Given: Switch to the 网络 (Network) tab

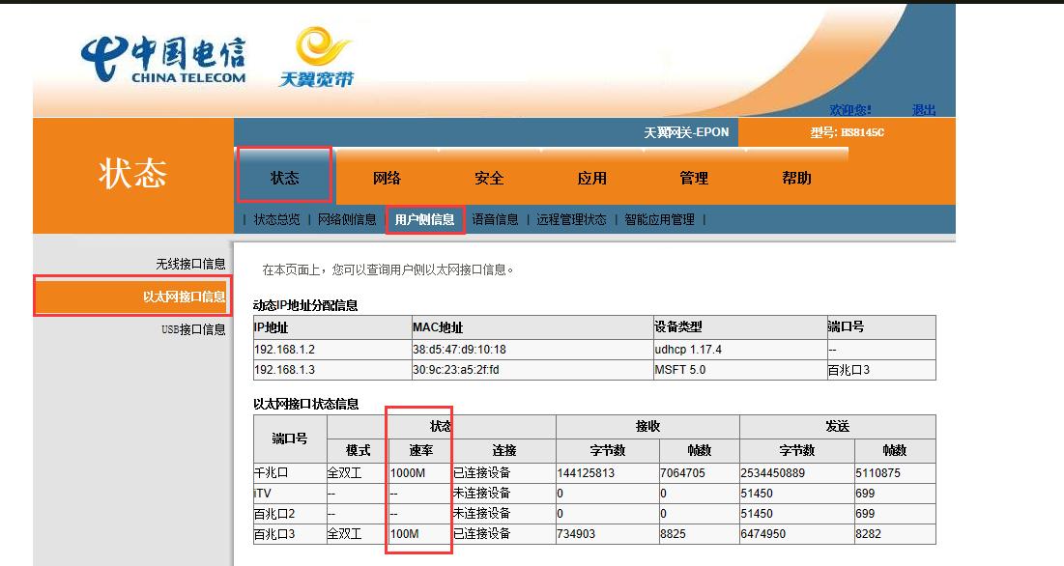Looking at the screenshot, I should (388, 178).
